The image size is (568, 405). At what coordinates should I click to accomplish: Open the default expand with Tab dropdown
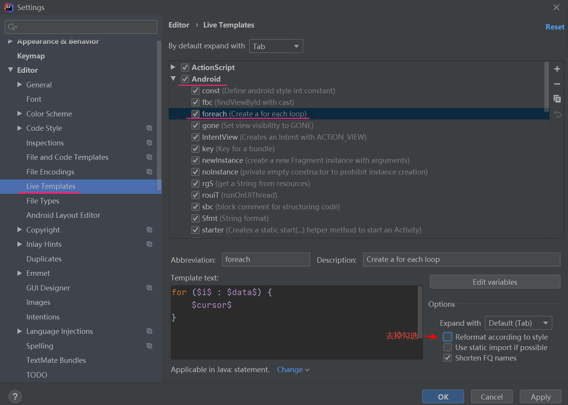pos(276,46)
